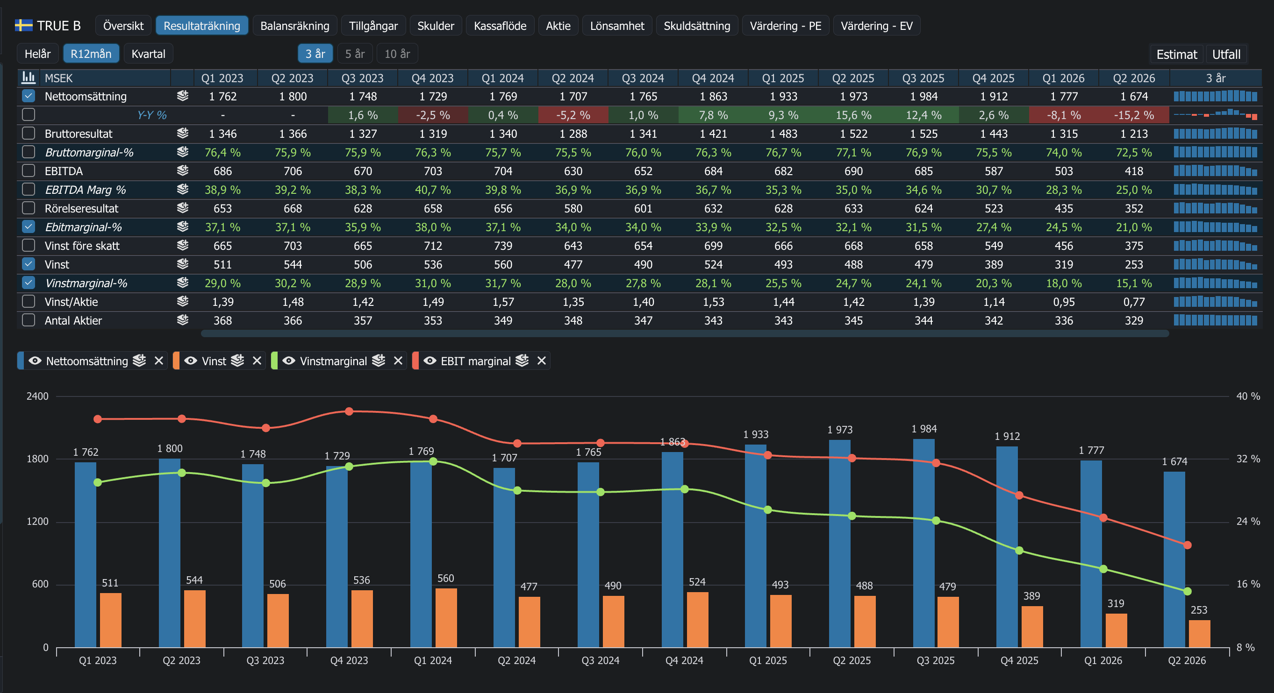The height and width of the screenshot is (693, 1274).
Task: Open the Lönsamhet tab
Action: pyautogui.click(x=617, y=26)
